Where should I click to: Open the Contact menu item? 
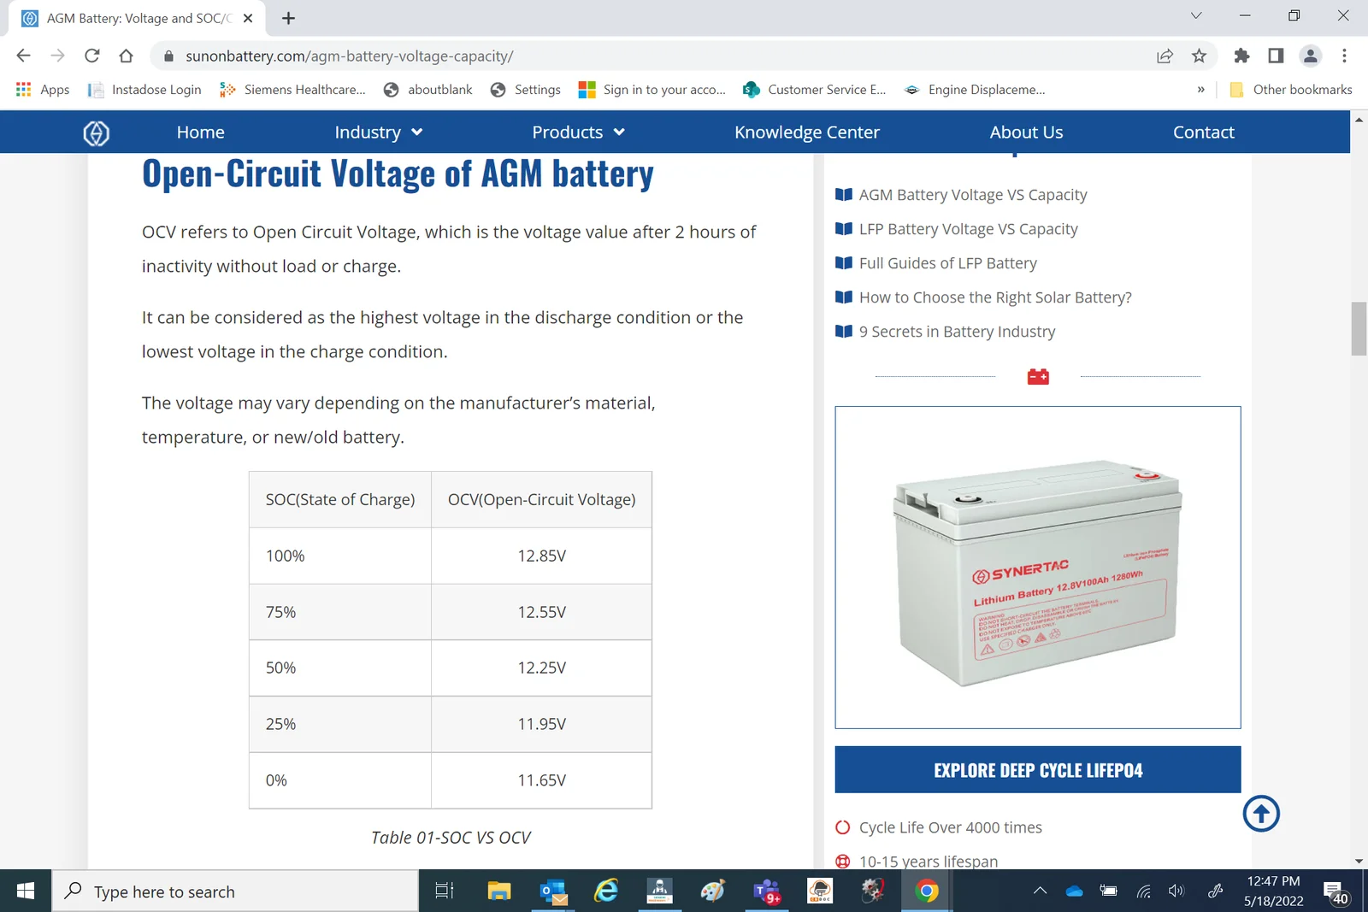(1203, 132)
